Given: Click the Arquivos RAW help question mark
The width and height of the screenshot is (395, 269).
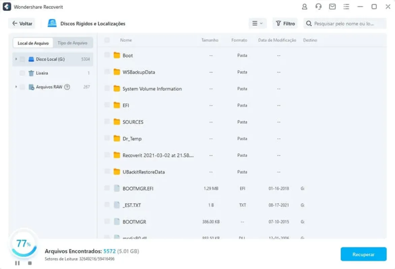Looking at the screenshot, I should pos(67,87).
